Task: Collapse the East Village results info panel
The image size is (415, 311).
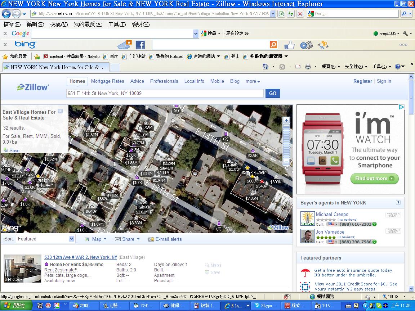Action: point(61,111)
